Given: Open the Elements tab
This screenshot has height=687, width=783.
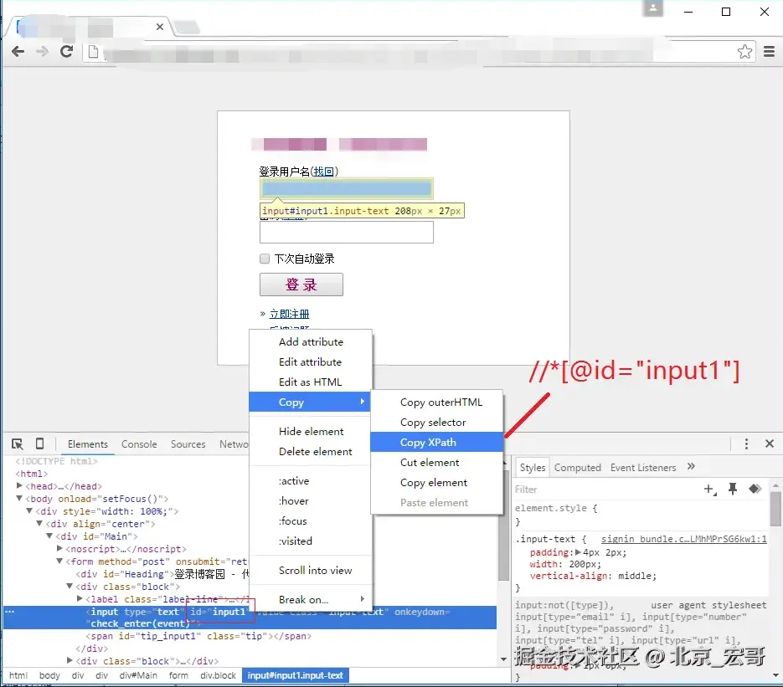Looking at the screenshot, I should [88, 444].
